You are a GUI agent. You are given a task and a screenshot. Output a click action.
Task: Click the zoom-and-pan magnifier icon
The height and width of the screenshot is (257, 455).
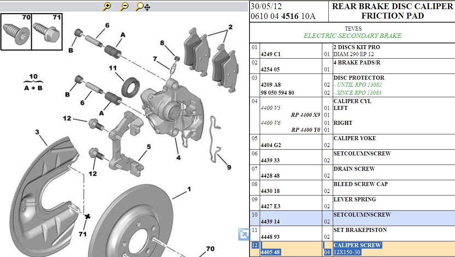[x=143, y=6]
